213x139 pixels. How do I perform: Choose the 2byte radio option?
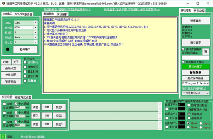click(201, 123)
